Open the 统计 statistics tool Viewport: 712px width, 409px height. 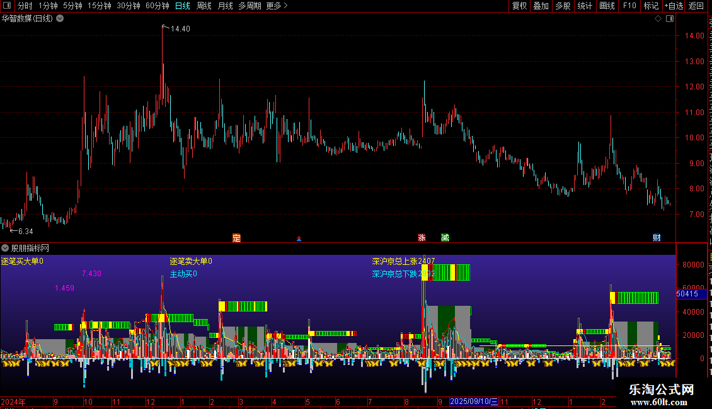tap(584, 6)
